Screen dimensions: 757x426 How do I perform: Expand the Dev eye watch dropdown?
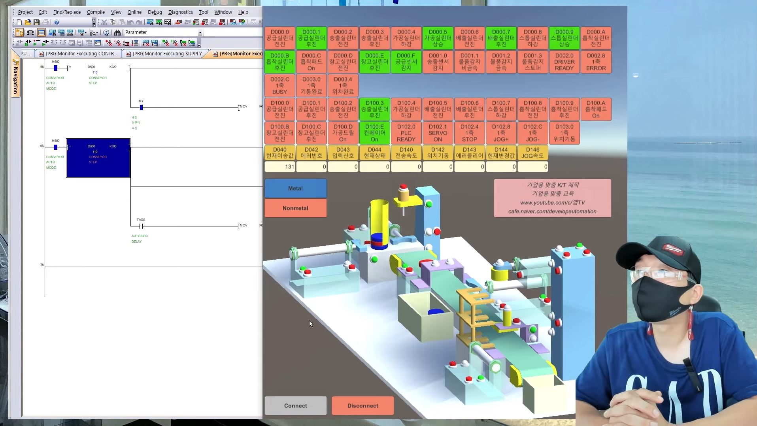[85, 32]
